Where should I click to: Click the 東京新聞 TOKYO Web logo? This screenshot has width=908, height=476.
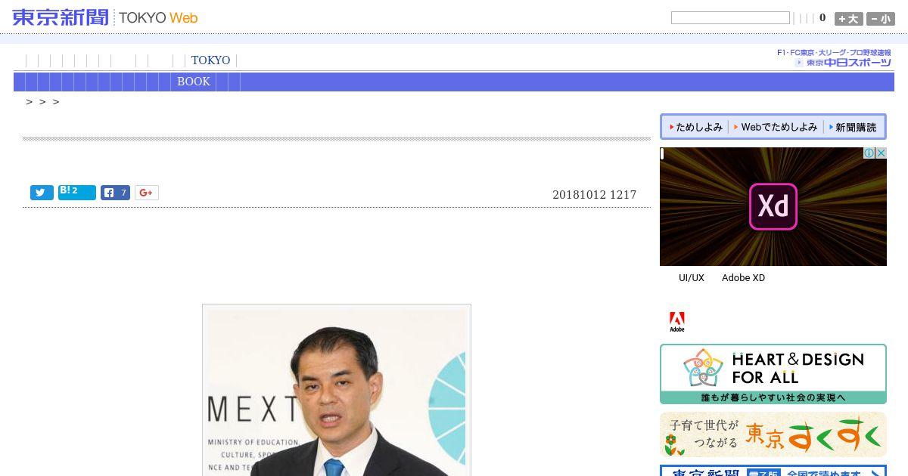point(105,17)
